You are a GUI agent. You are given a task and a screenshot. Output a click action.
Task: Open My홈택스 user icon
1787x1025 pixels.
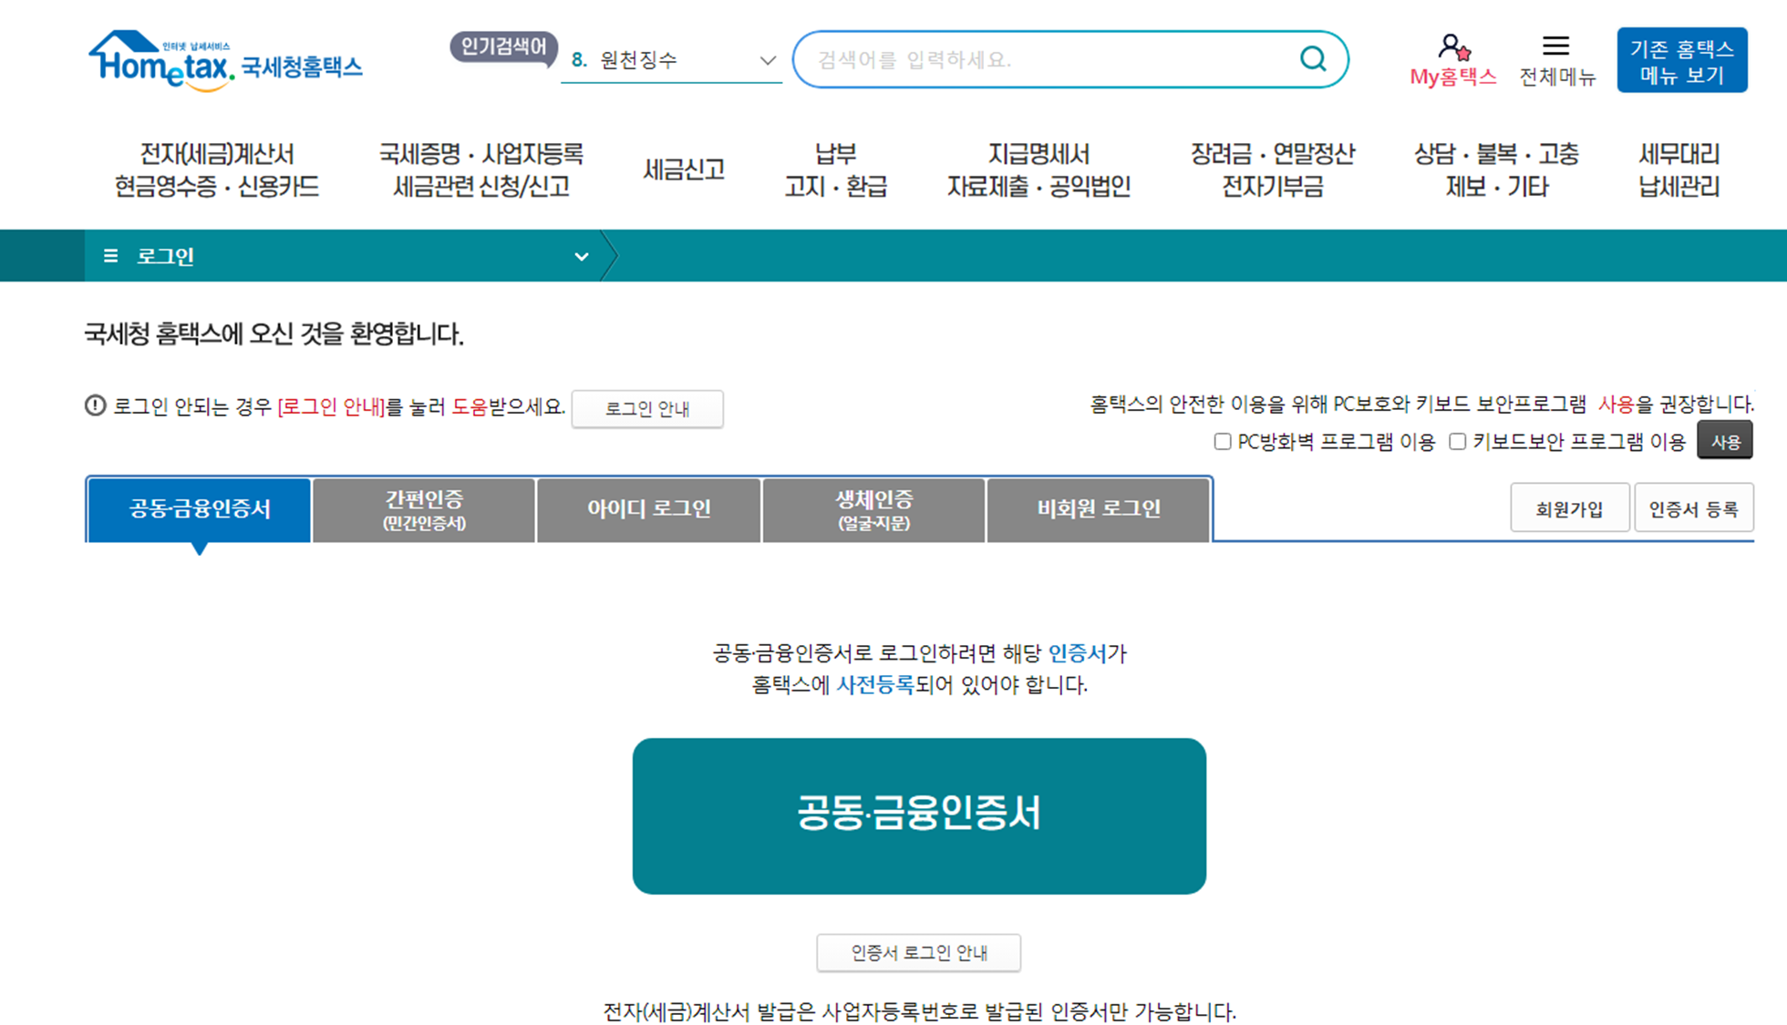[1452, 46]
